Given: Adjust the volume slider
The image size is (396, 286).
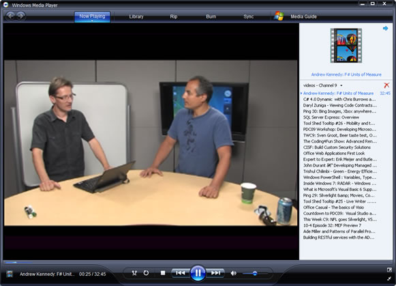Looking at the screenshot, I should pyautogui.click(x=255, y=273).
